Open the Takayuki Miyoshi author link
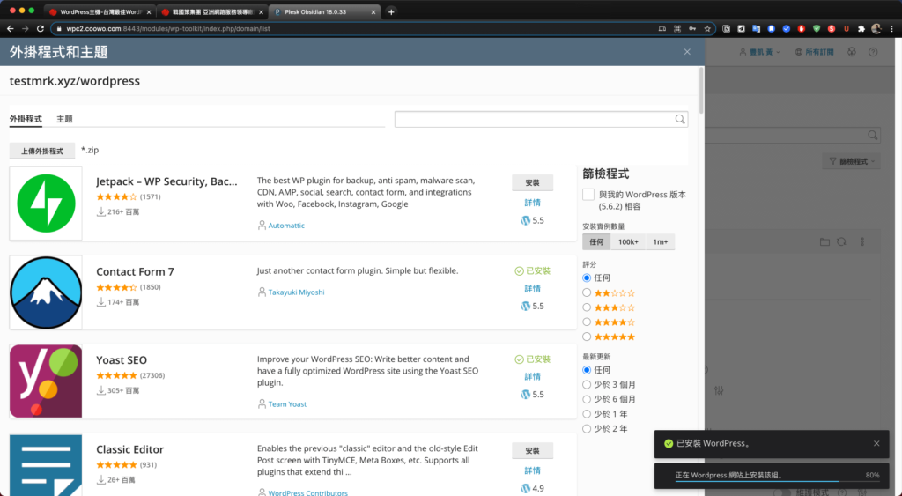 296,292
